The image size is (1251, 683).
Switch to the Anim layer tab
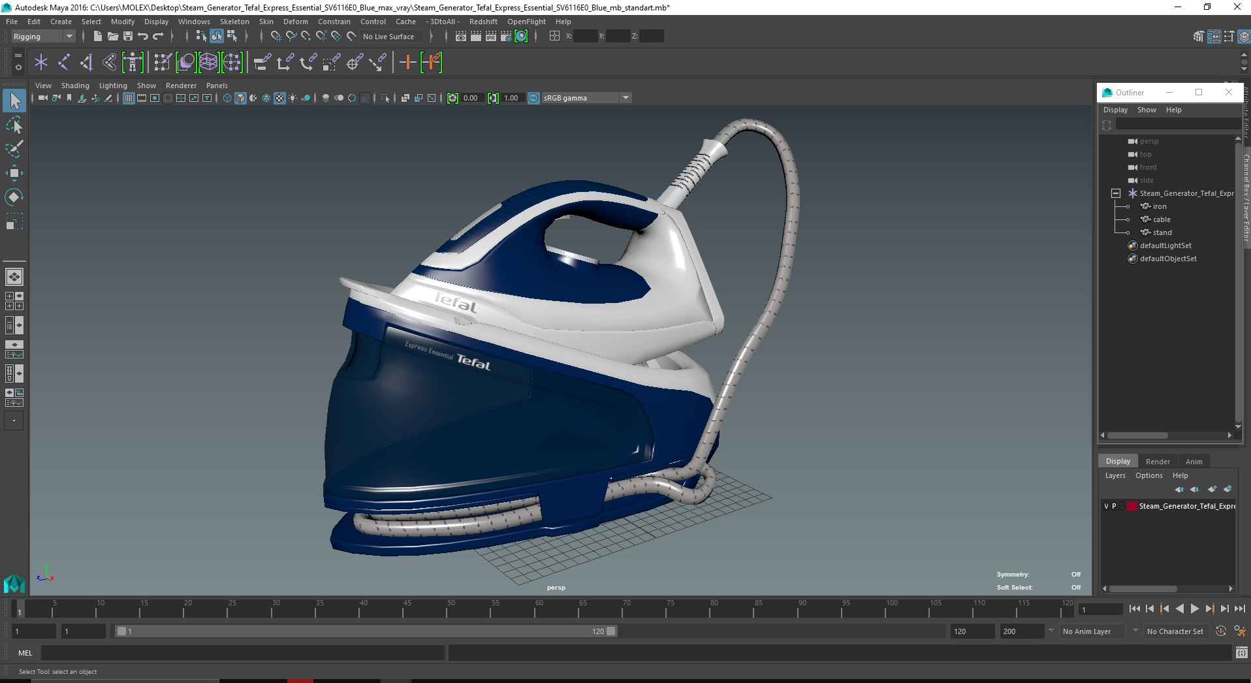(x=1194, y=461)
